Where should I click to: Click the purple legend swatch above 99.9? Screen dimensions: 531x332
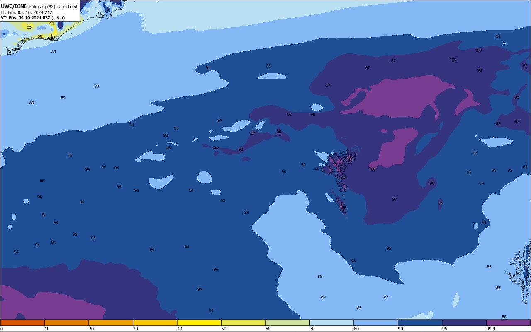[x=508, y=322]
